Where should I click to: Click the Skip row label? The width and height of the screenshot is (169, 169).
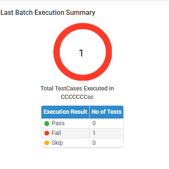(x=57, y=143)
